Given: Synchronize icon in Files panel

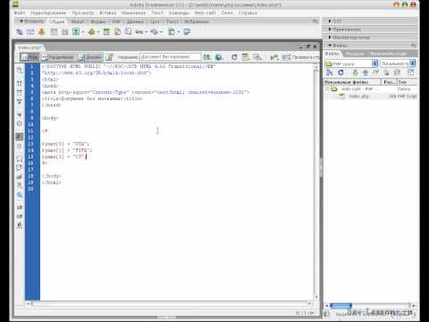Looking at the screenshot, I should point(397,72).
